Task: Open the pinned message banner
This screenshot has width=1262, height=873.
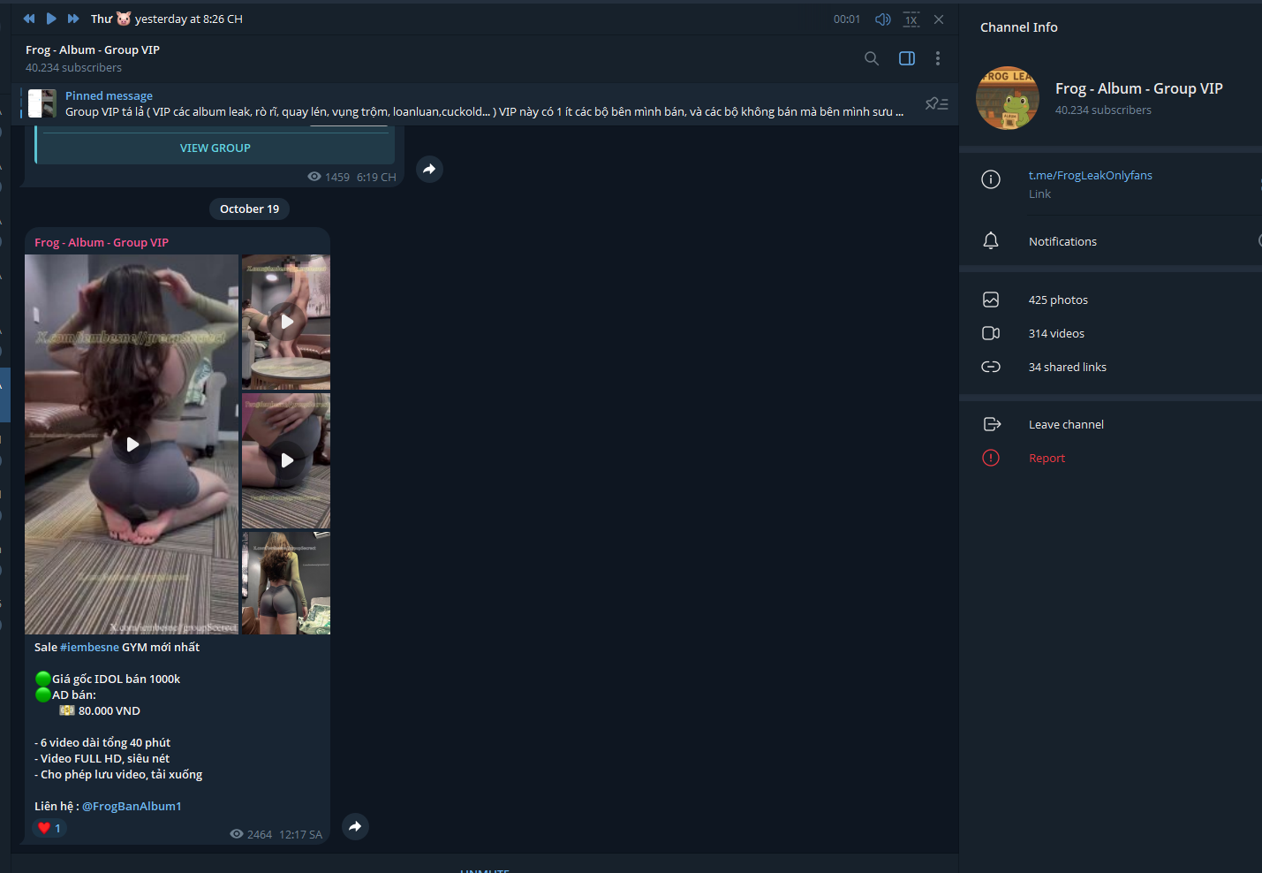Action: point(477,104)
